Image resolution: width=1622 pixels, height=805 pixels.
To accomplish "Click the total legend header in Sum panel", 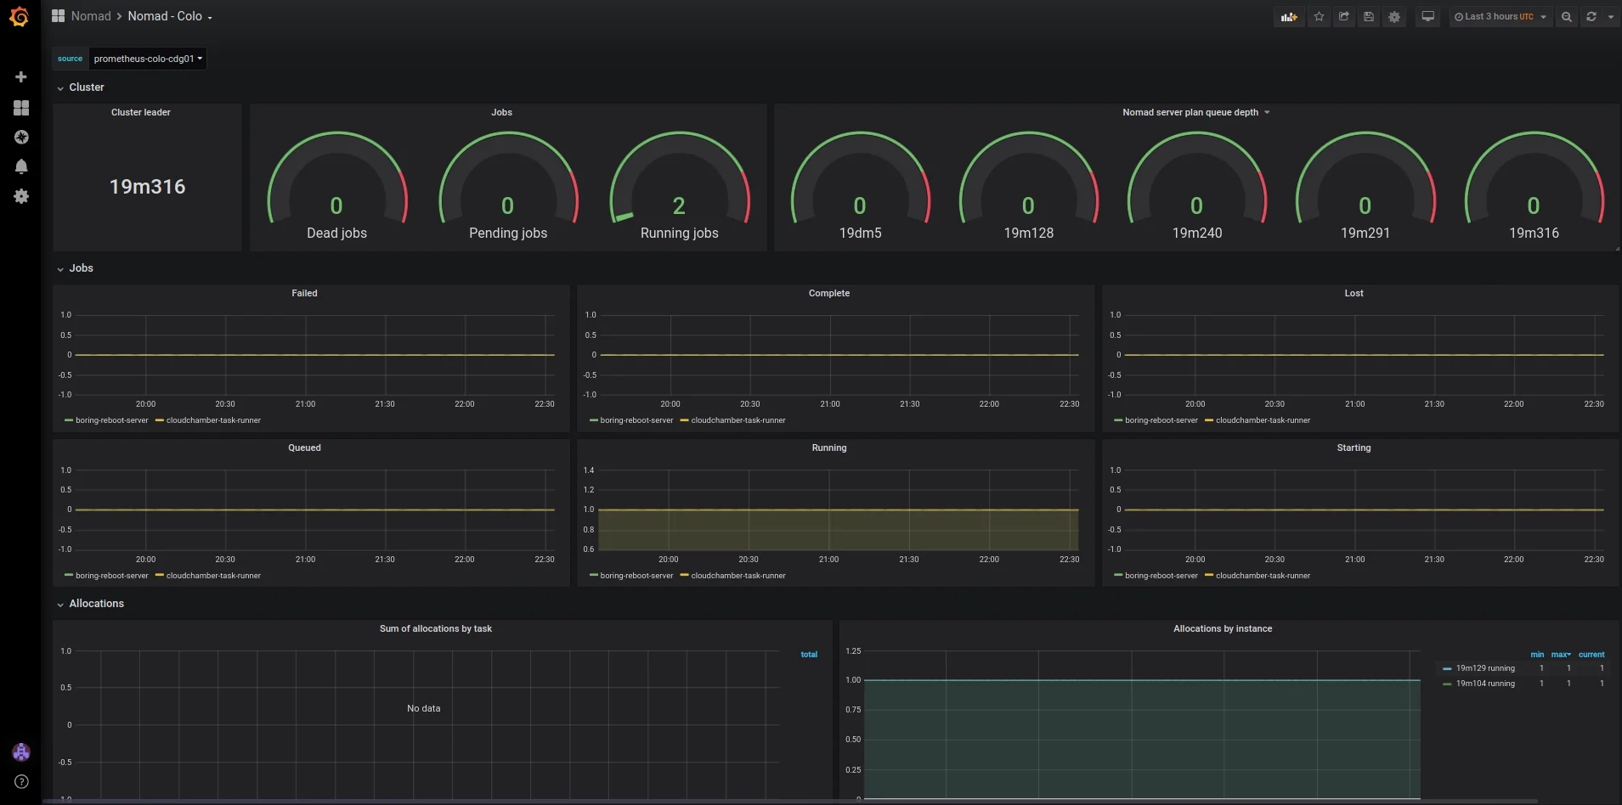I will coord(809,655).
